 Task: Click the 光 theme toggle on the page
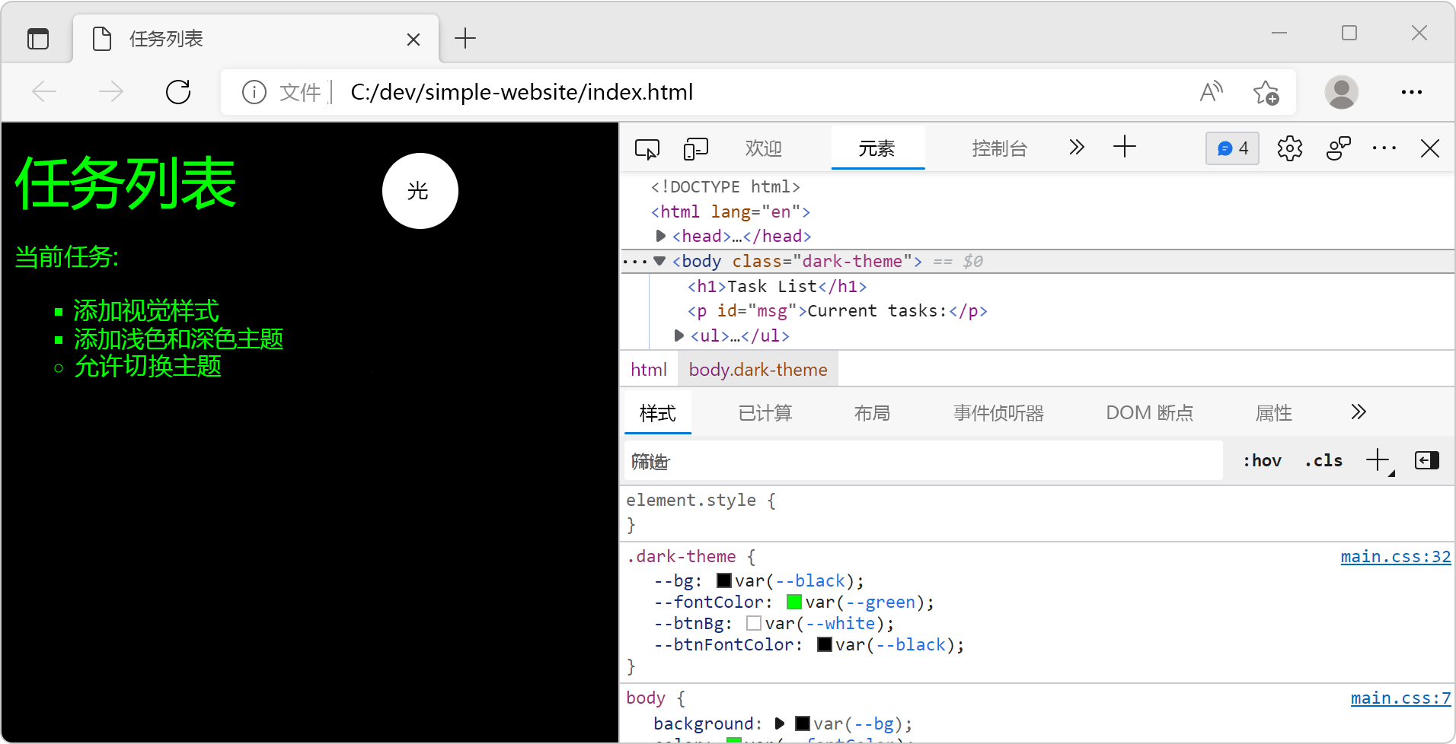click(x=420, y=191)
